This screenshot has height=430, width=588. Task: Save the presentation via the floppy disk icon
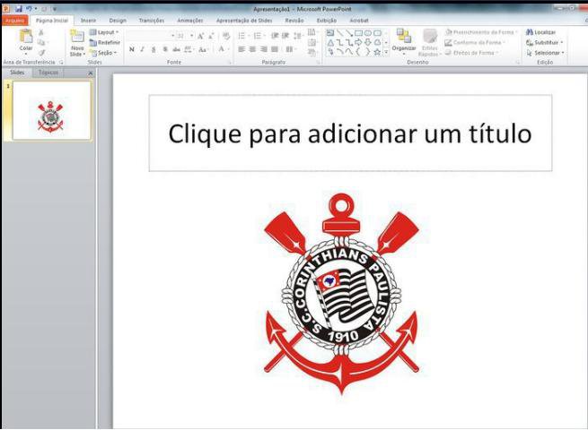click(19, 8)
